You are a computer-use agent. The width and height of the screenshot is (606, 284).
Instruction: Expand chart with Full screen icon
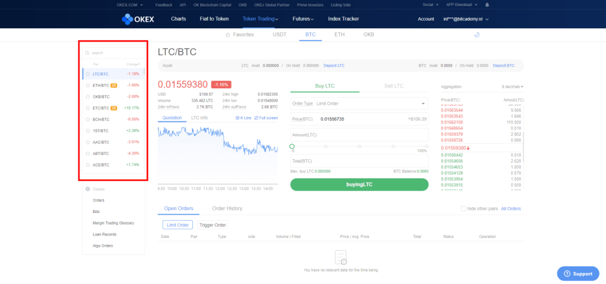point(256,118)
